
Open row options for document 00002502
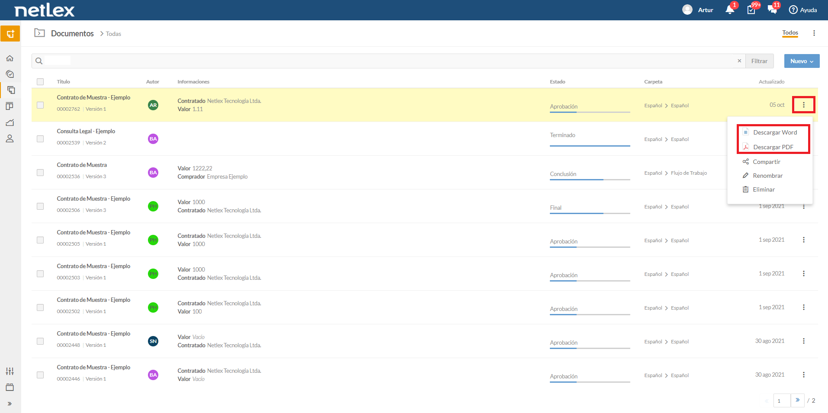tap(804, 307)
